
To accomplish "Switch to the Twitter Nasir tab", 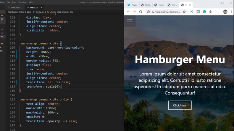I will click(x=132, y=5).
